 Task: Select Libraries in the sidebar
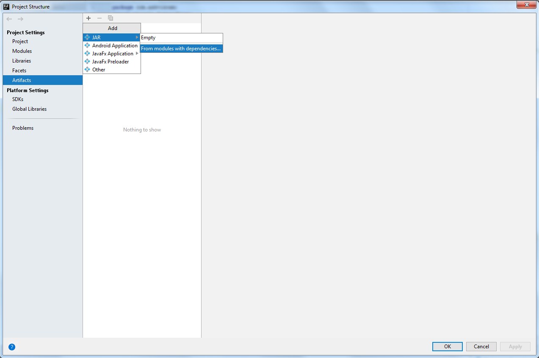tap(22, 61)
